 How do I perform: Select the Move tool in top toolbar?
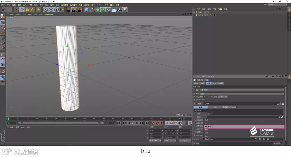[22, 10]
